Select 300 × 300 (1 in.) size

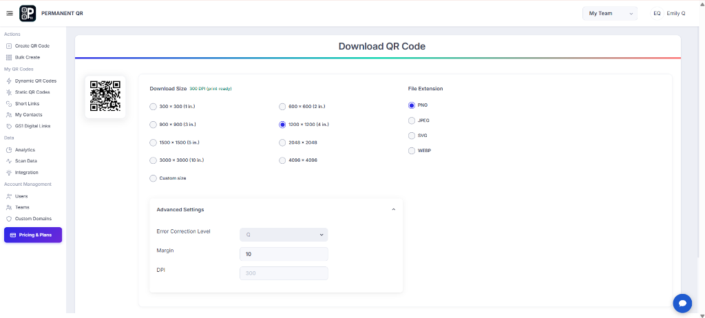click(153, 107)
